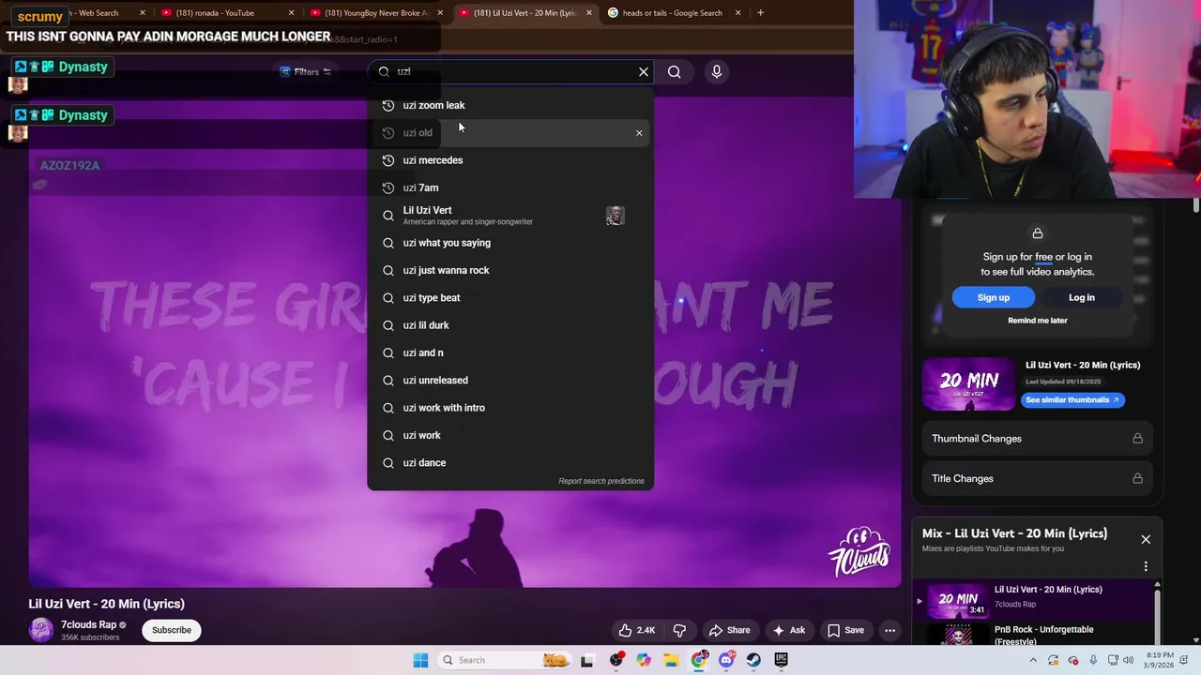Select 'uzi what you saying' suggestion
The image size is (1201, 675).
[510, 243]
